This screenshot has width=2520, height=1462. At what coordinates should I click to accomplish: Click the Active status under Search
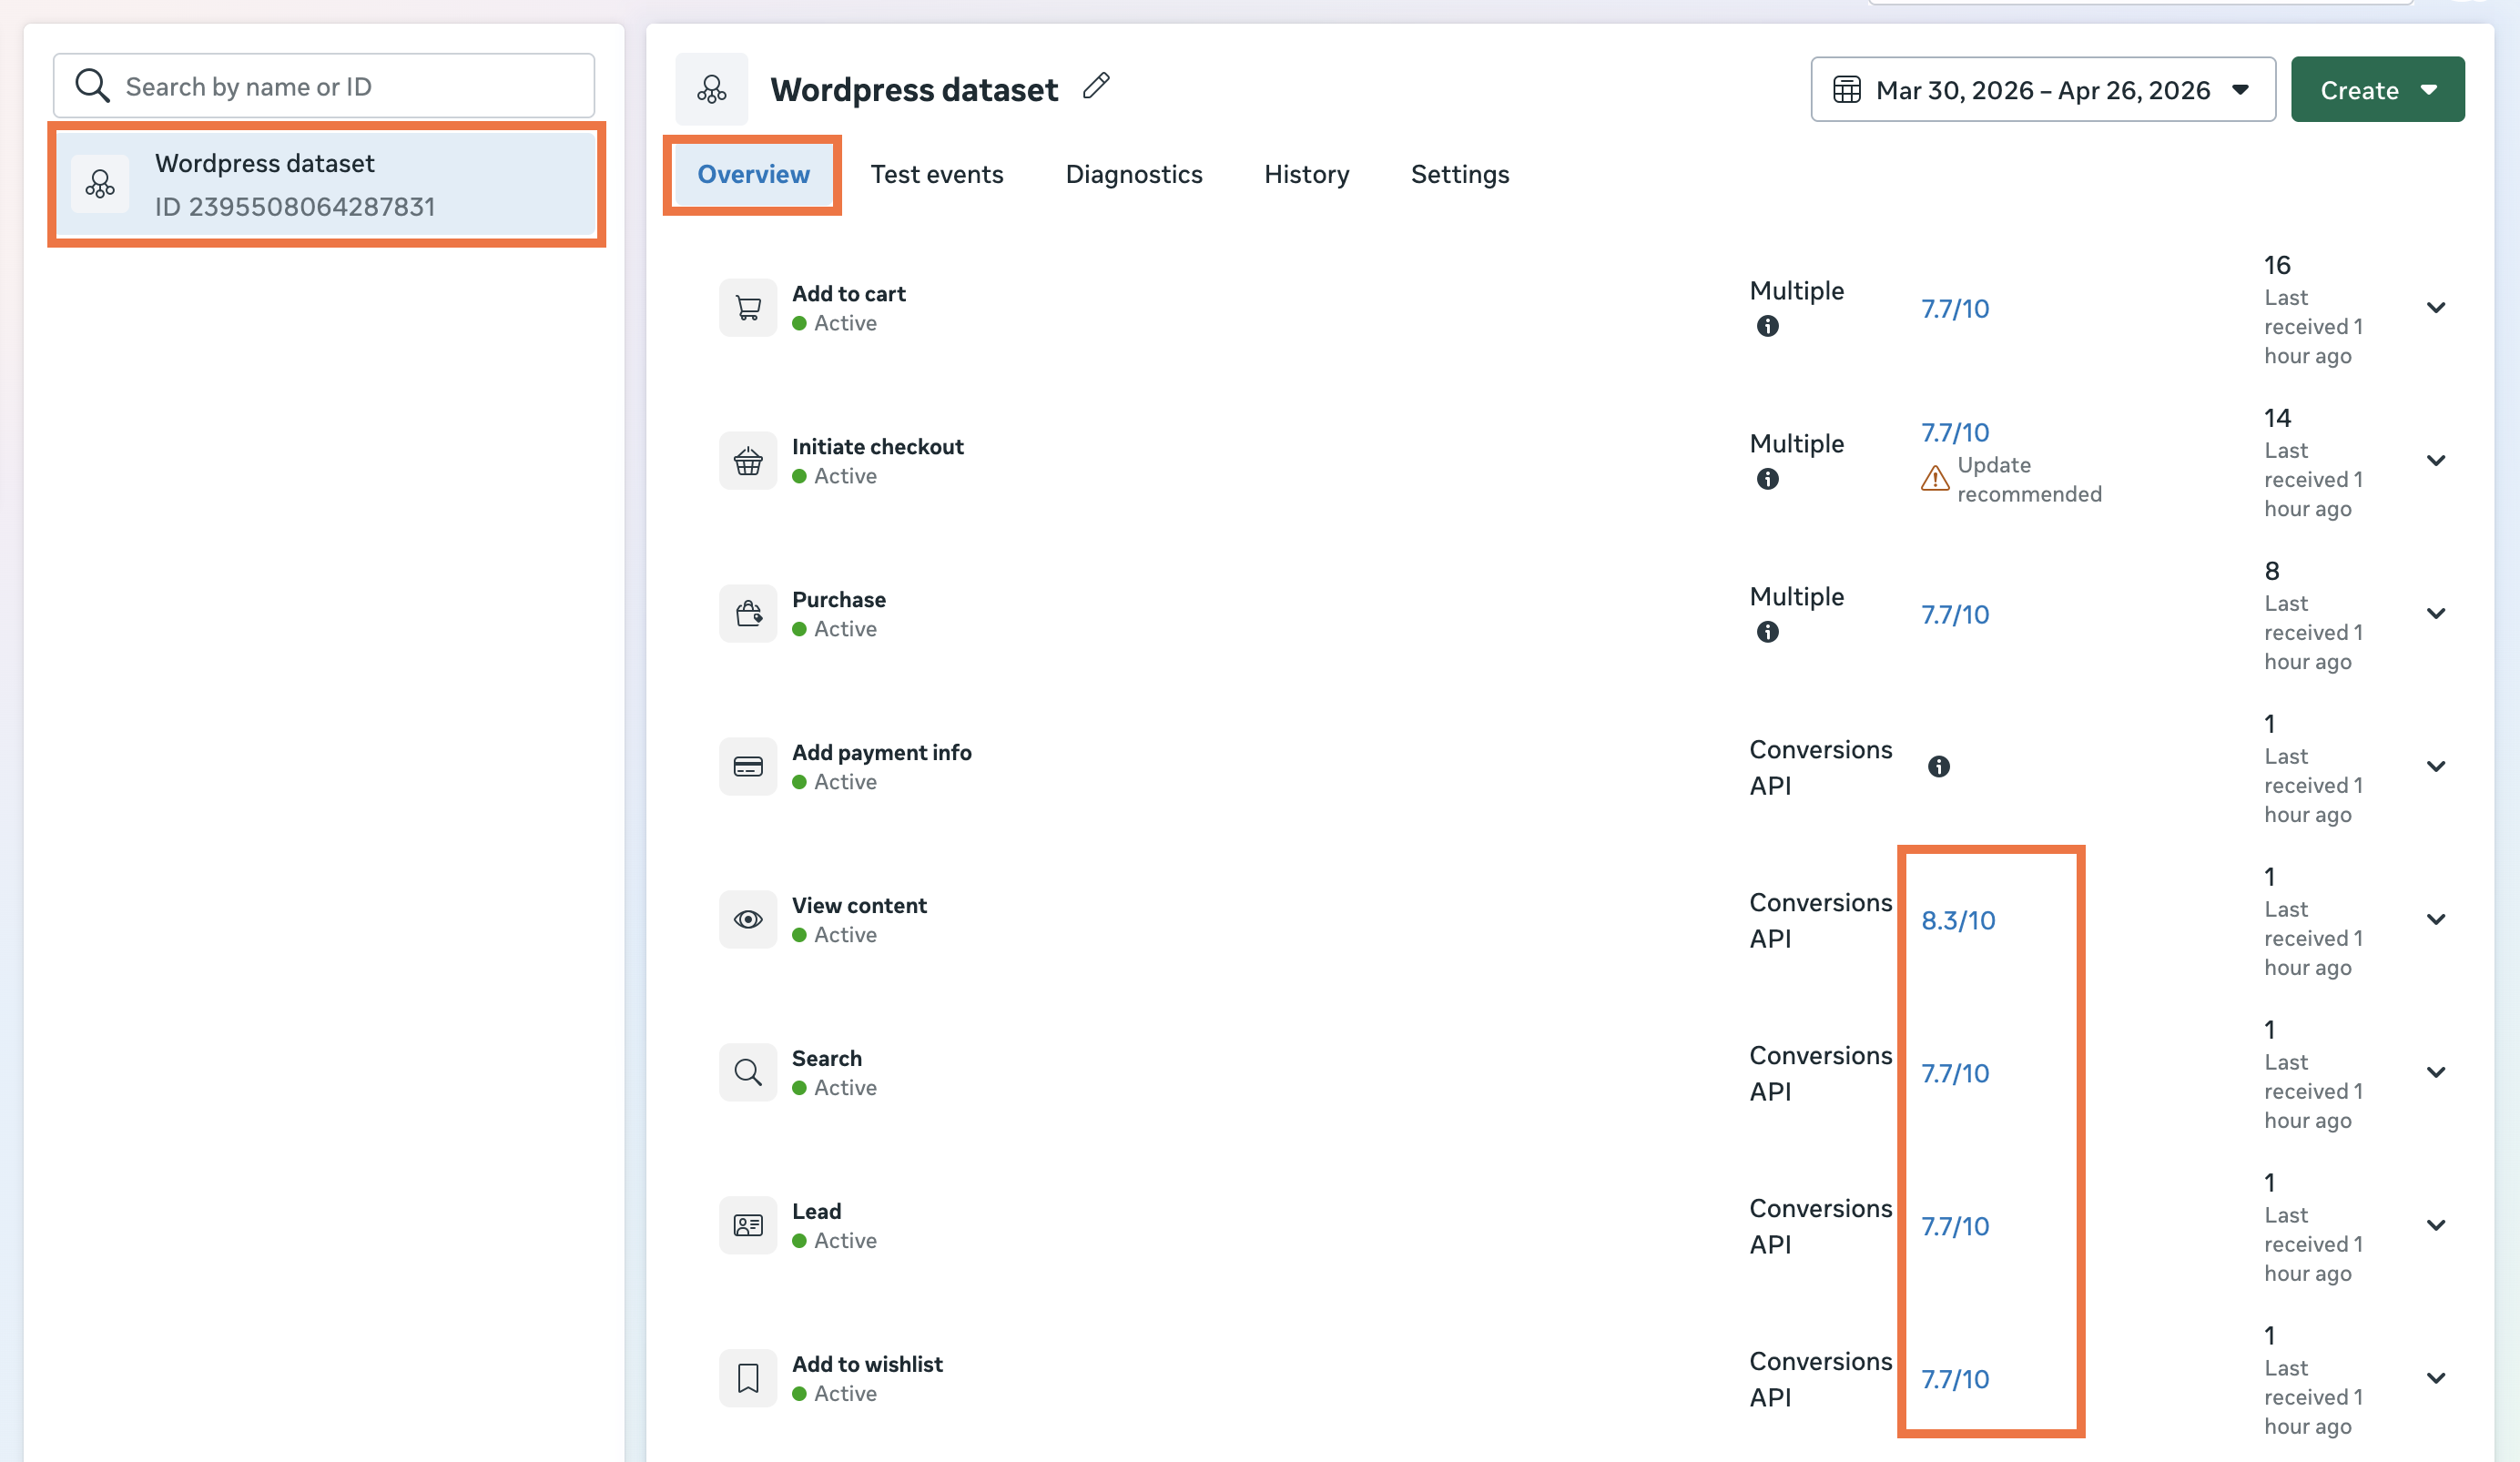844,1088
